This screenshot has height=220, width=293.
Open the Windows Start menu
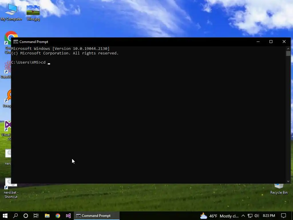point(5,216)
